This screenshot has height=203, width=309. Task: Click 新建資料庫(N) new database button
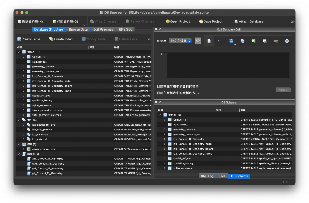[x=30, y=21]
